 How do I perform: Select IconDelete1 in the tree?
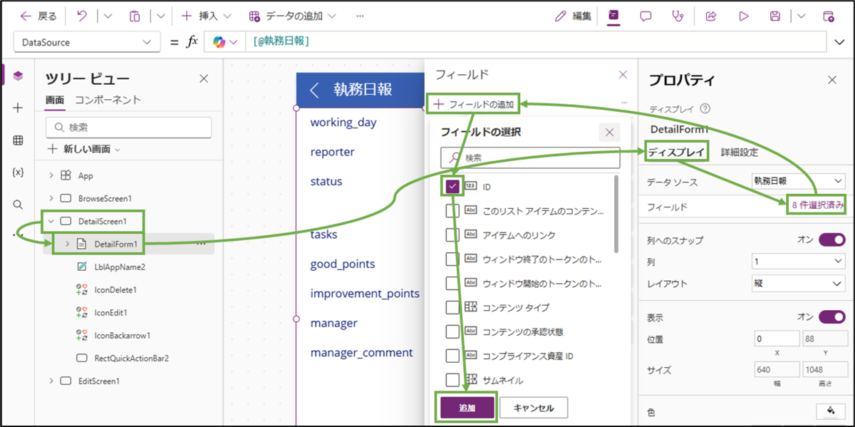pyautogui.click(x=115, y=290)
